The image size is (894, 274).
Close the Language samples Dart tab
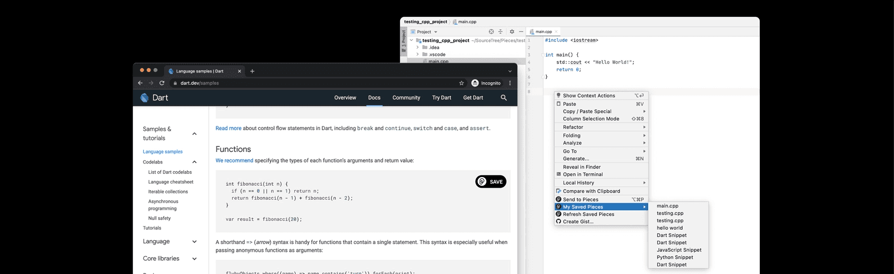(239, 71)
